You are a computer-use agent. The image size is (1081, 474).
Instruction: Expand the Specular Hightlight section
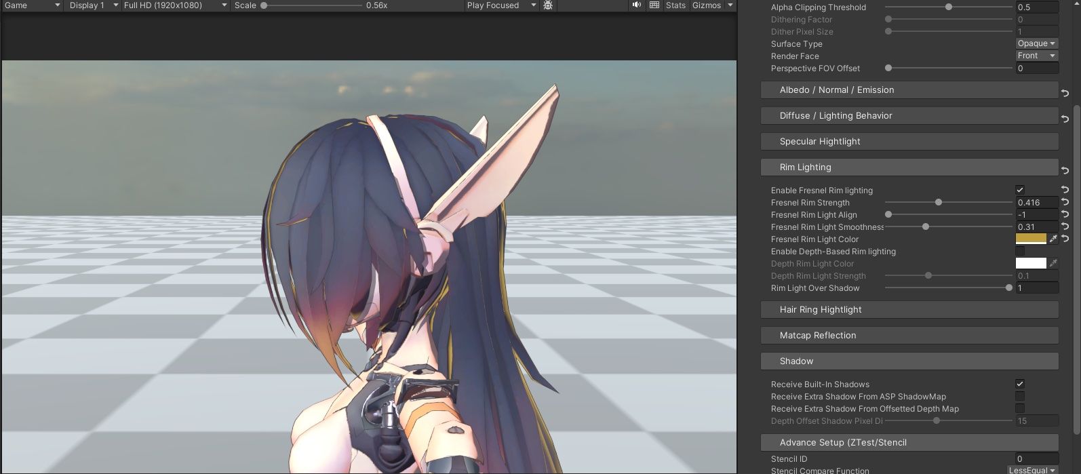909,142
